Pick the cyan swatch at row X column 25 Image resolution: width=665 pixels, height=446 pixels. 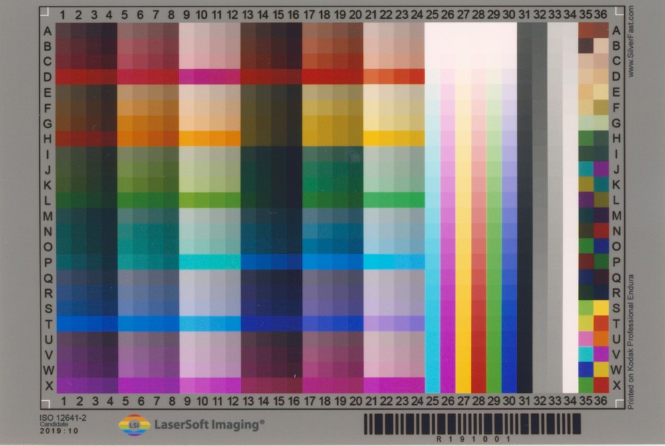pyautogui.click(x=432, y=385)
